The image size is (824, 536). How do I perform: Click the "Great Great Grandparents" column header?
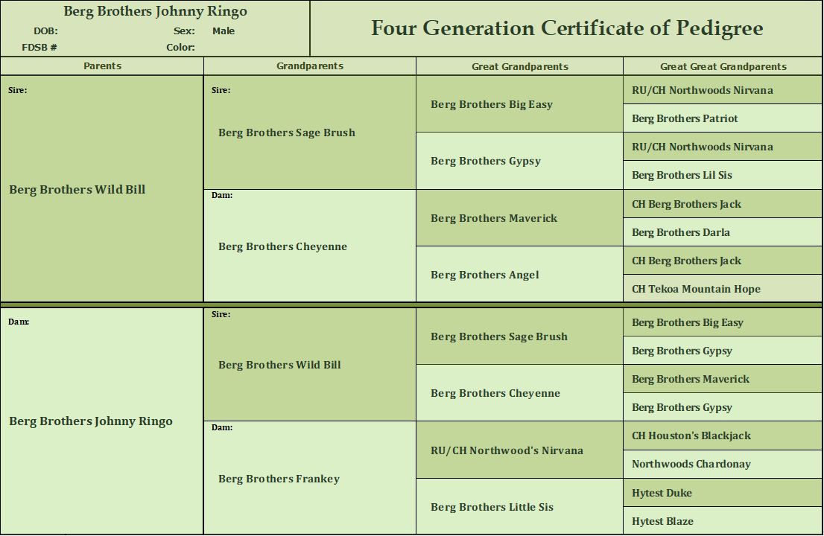[723, 66]
